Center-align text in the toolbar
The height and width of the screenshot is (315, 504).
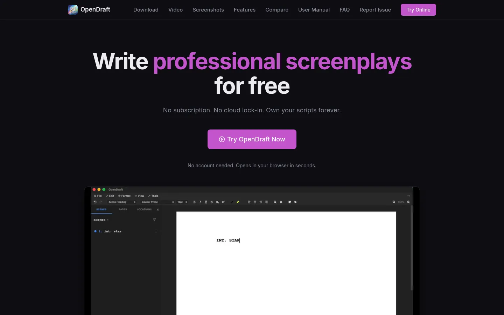point(255,202)
